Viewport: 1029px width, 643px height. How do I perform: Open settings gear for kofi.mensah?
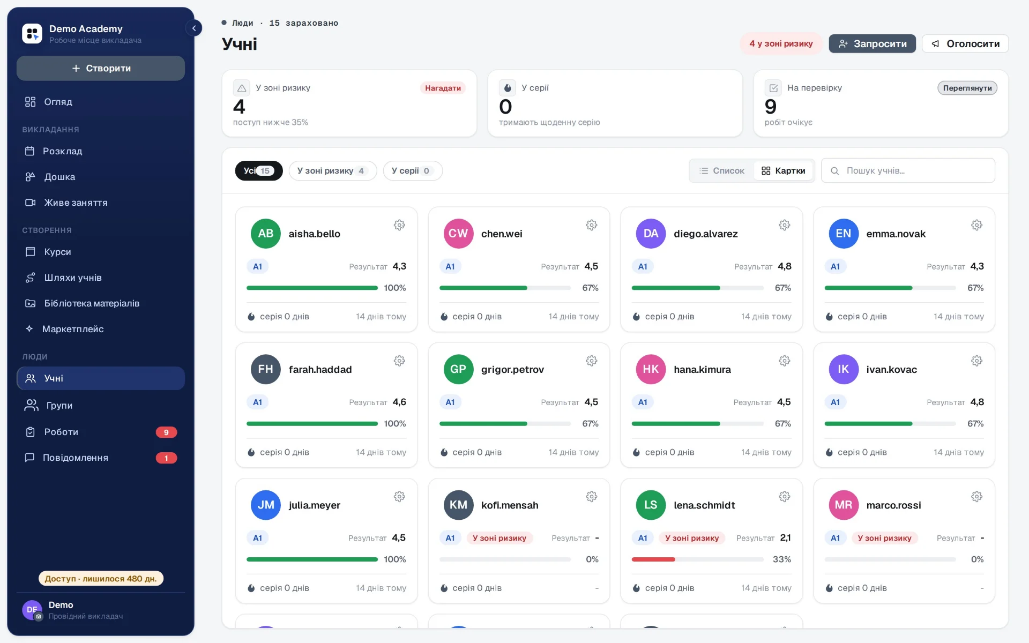(x=592, y=497)
